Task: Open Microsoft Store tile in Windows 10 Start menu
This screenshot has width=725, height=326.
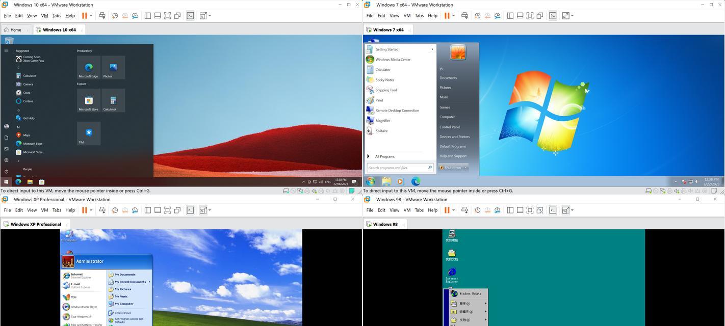Action: click(89, 100)
